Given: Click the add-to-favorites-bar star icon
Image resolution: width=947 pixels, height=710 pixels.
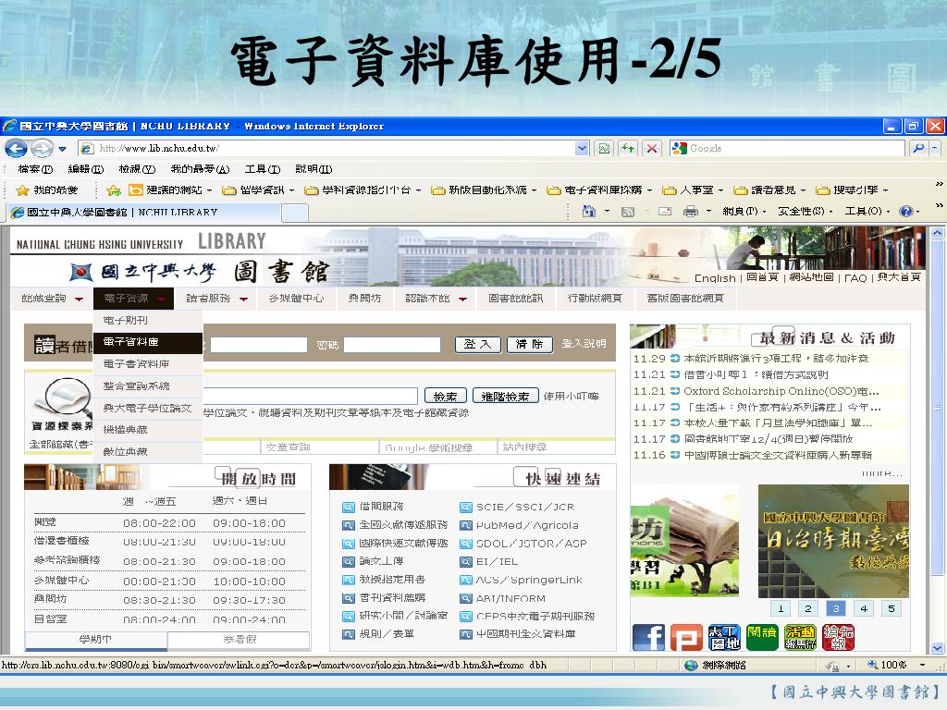Looking at the screenshot, I should click(114, 190).
